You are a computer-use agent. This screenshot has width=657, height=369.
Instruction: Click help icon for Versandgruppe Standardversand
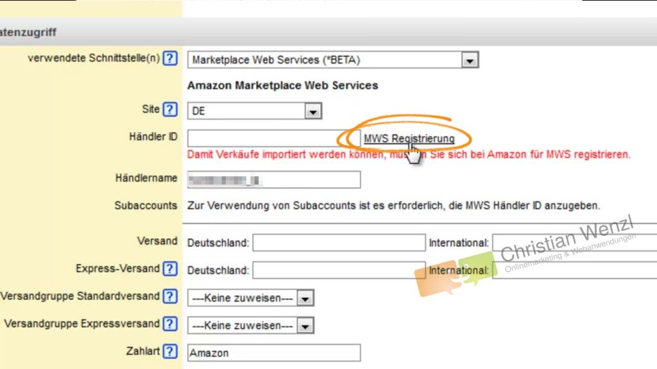169,297
